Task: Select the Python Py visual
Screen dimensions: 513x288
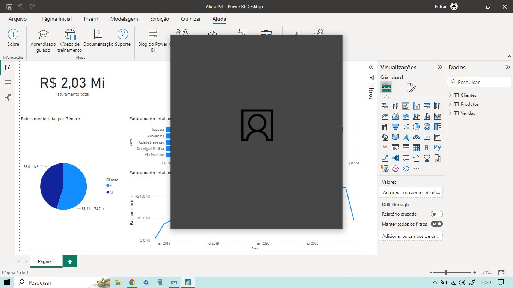Action: [x=437, y=148]
